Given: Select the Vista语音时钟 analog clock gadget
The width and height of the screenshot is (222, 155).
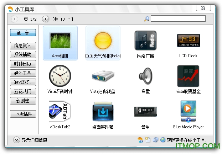Looking at the screenshot, I should pyautogui.click(x=60, y=79).
